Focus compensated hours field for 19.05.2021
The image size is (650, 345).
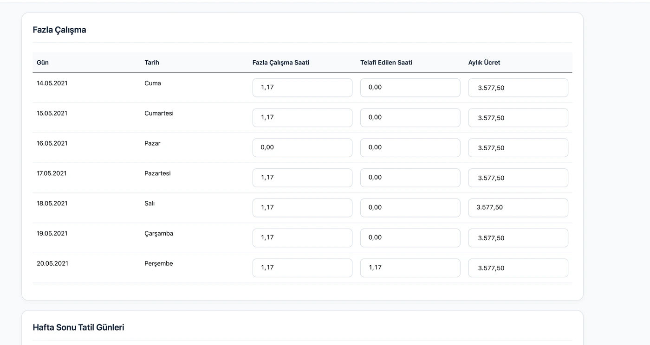click(410, 238)
